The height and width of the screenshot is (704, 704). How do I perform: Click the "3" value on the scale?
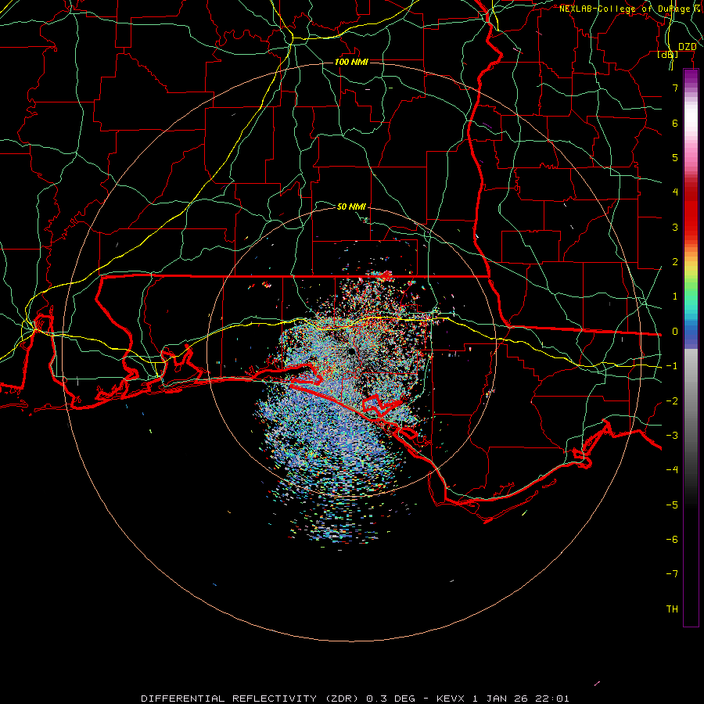coord(675,227)
